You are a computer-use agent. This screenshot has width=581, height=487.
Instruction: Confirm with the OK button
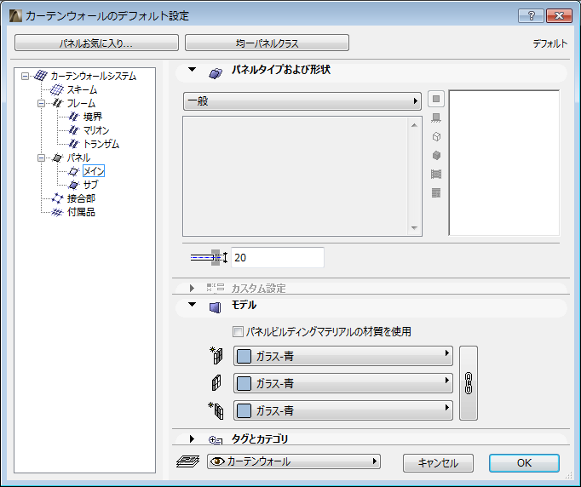(x=524, y=463)
